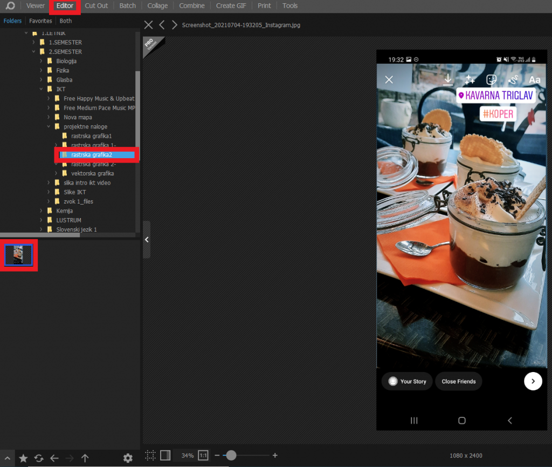The width and height of the screenshot is (552, 467).
Task: Click the PRO version corner badge
Action: [x=151, y=45]
